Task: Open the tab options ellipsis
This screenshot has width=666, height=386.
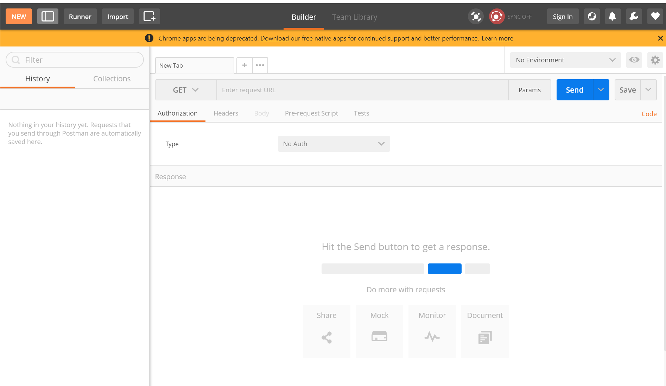Action: [x=260, y=65]
